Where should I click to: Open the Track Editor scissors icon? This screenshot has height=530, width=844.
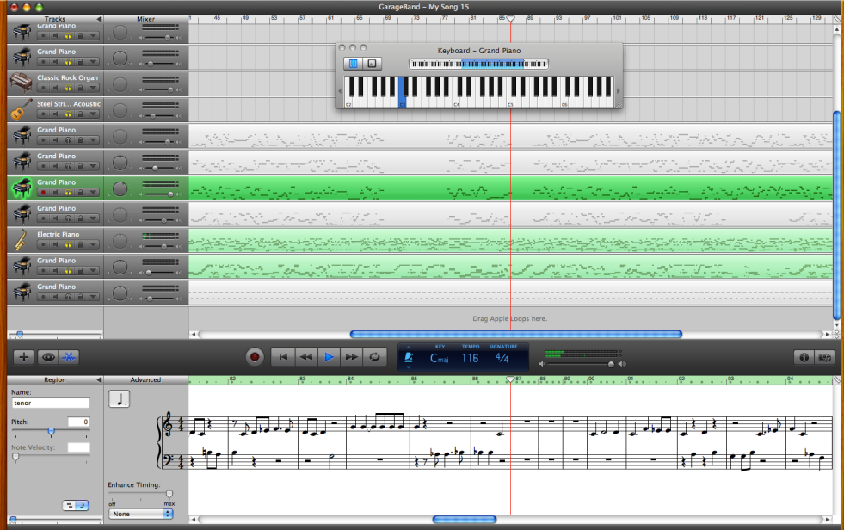click(67, 356)
